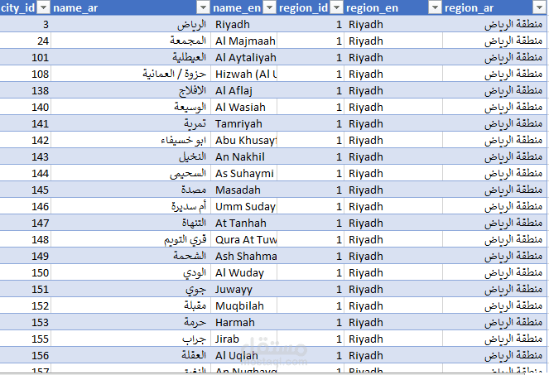Viewport: 549px width, 375px height.
Task: Select the 'Juwayy' name_en cell
Action: click(243, 289)
